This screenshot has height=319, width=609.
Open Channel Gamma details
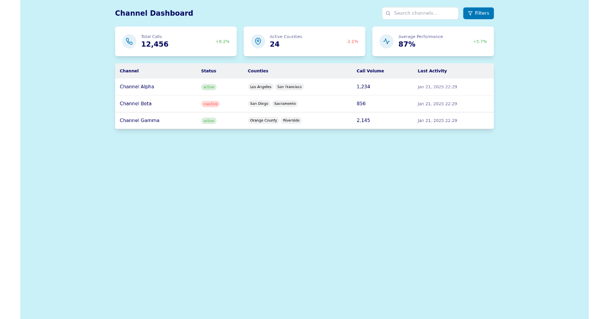coord(139,121)
